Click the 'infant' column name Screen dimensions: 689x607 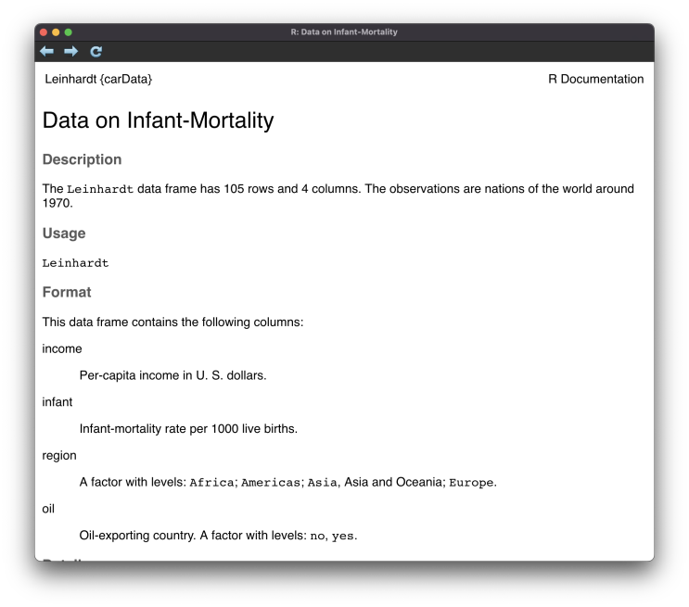click(x=57, y=402)
